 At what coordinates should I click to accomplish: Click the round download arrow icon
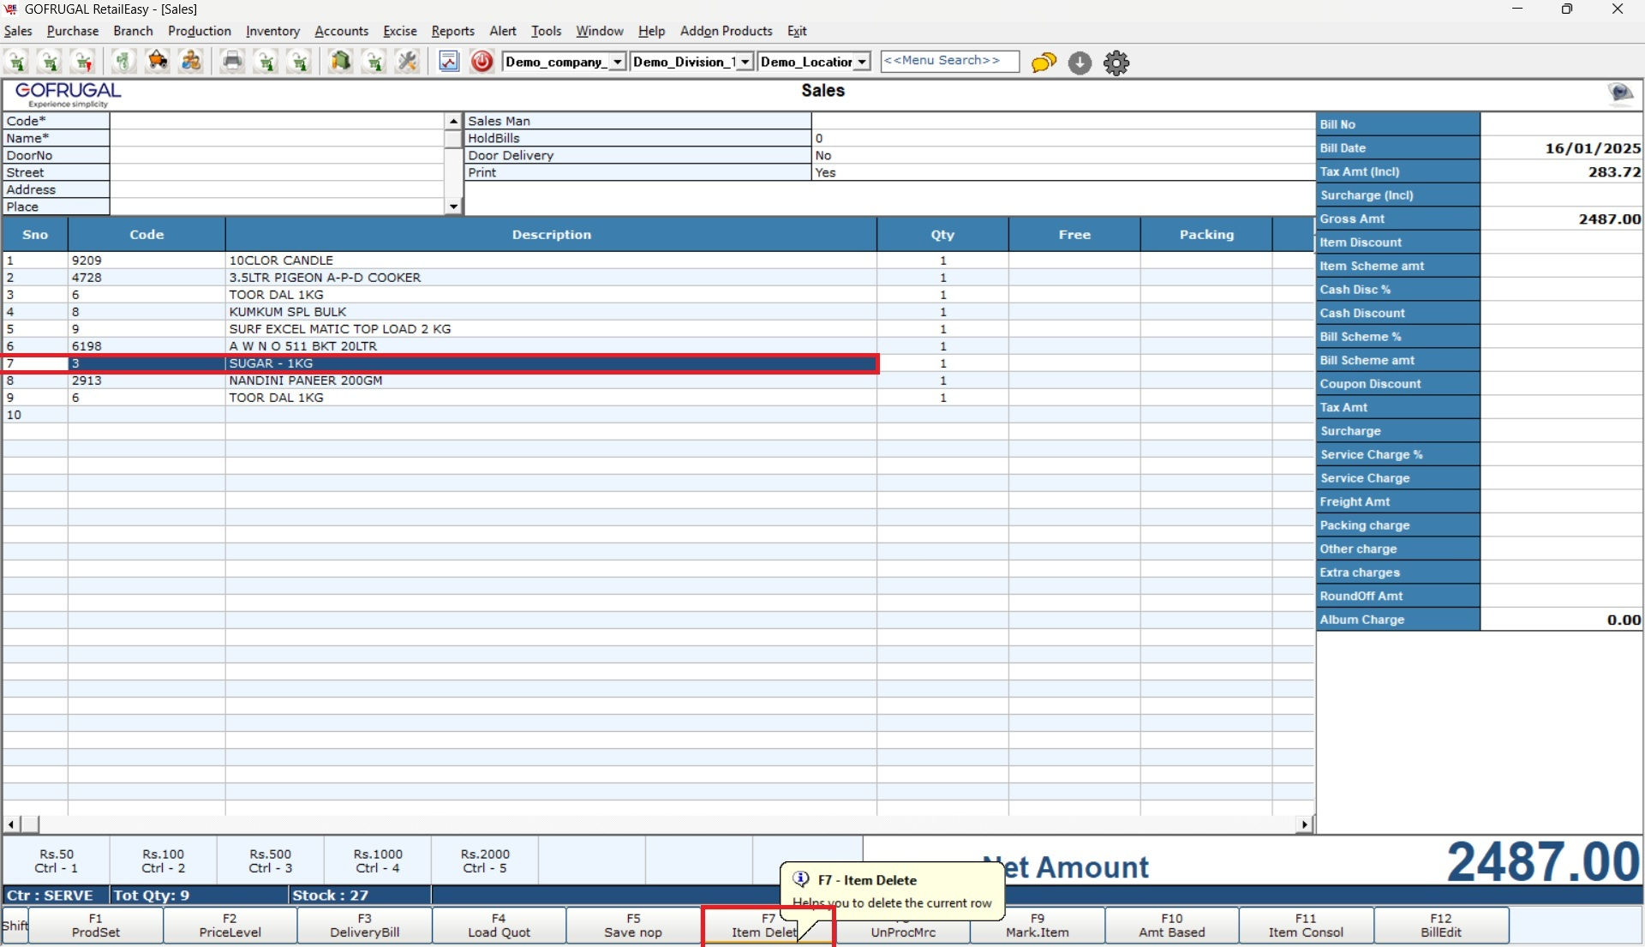[x=1080, y=63]
